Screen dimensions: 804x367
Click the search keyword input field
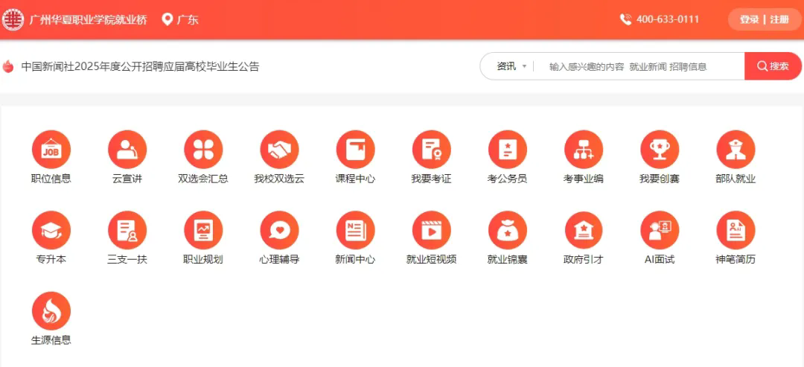pos(639,66)
